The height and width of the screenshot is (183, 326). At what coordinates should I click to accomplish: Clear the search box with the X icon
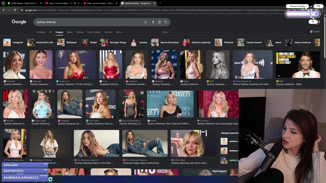(145, 22)
